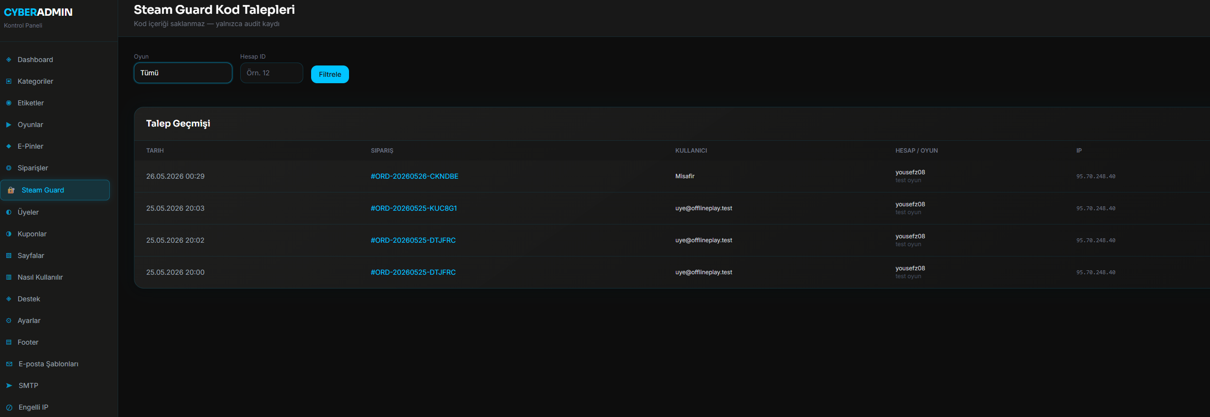Click the SİPARİŞ column header
This screenshot has width=1210, height=417.
pyautogui.click(x=382, y=151)
